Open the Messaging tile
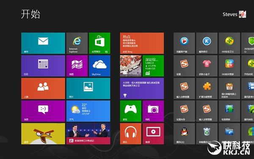 pos(43,111)
